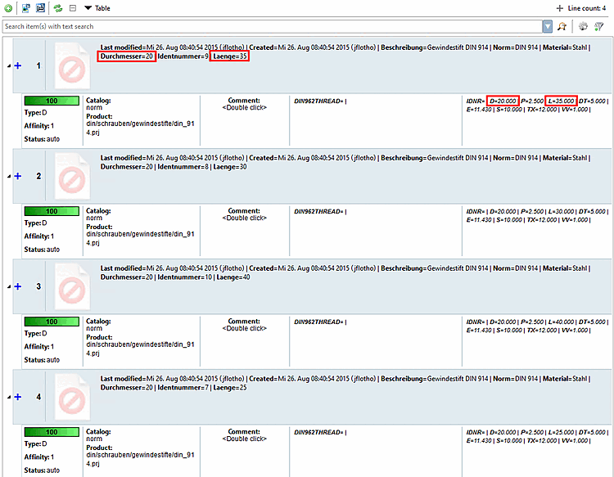Click the plus beside Line count
This screenshot has width=614, height=477.
click(560, 8)
